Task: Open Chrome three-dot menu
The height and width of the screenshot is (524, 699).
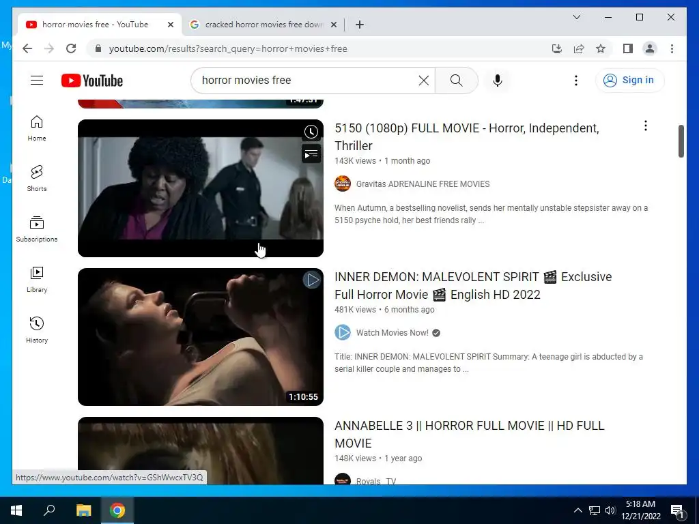Action: [x=672, y=48]
